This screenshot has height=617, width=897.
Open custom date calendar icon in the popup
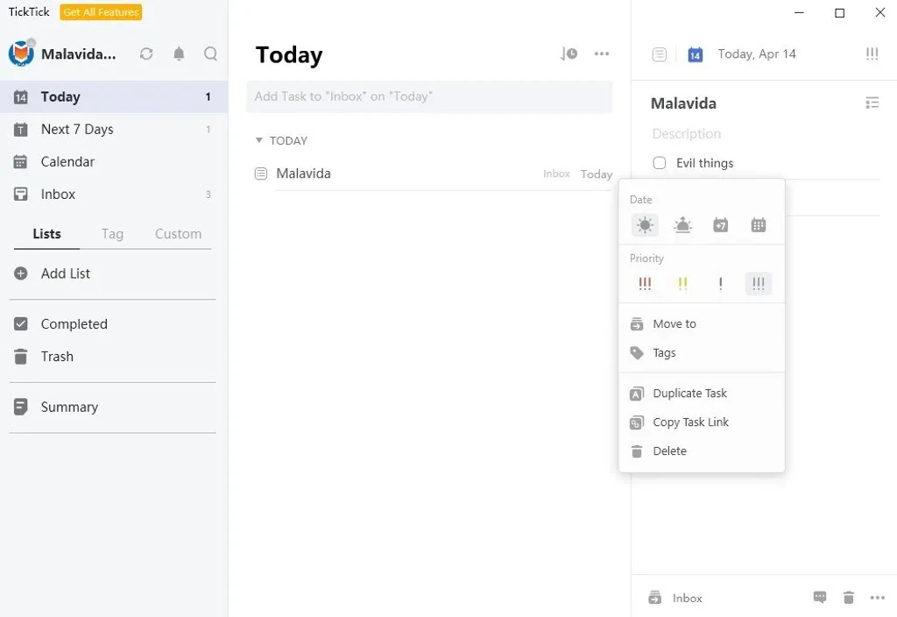(758, 225)
